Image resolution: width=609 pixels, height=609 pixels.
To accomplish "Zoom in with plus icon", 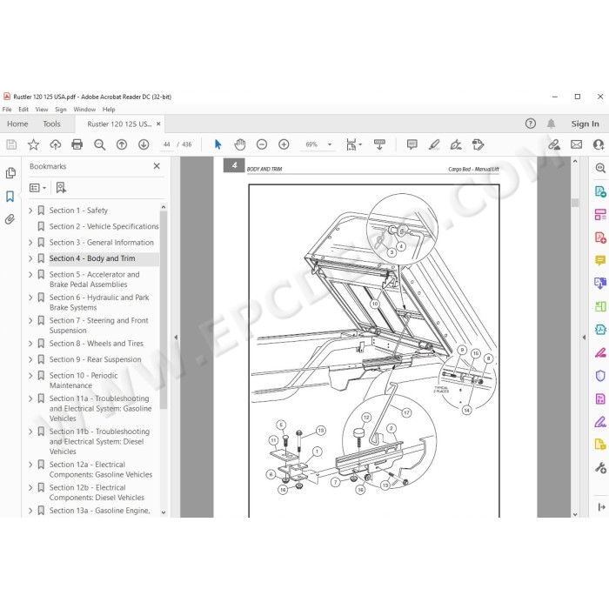I will tap(284, 144).
